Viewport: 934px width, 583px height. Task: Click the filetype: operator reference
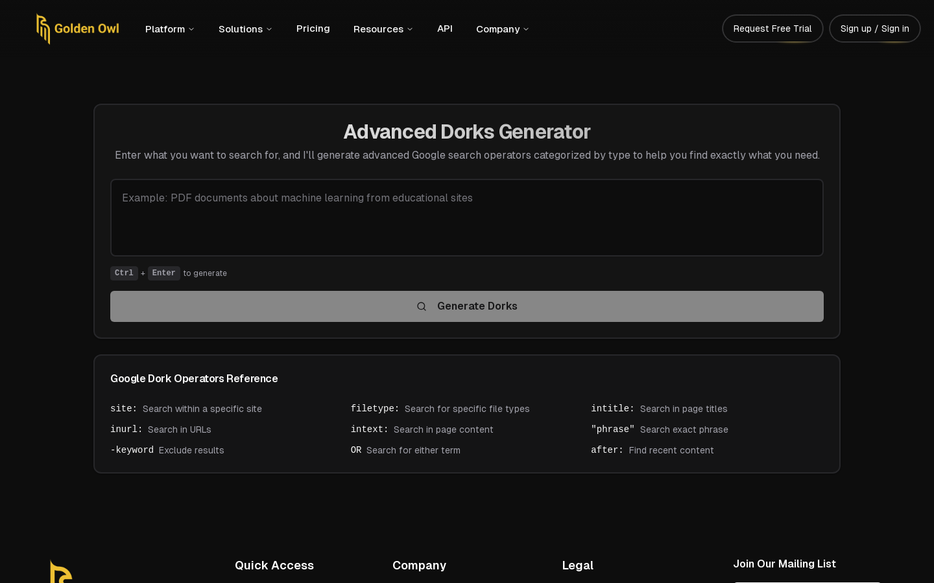click(375, 409)
